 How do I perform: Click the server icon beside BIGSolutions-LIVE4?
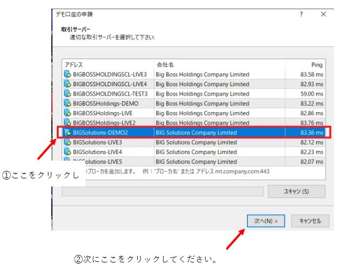click(68, 152)
